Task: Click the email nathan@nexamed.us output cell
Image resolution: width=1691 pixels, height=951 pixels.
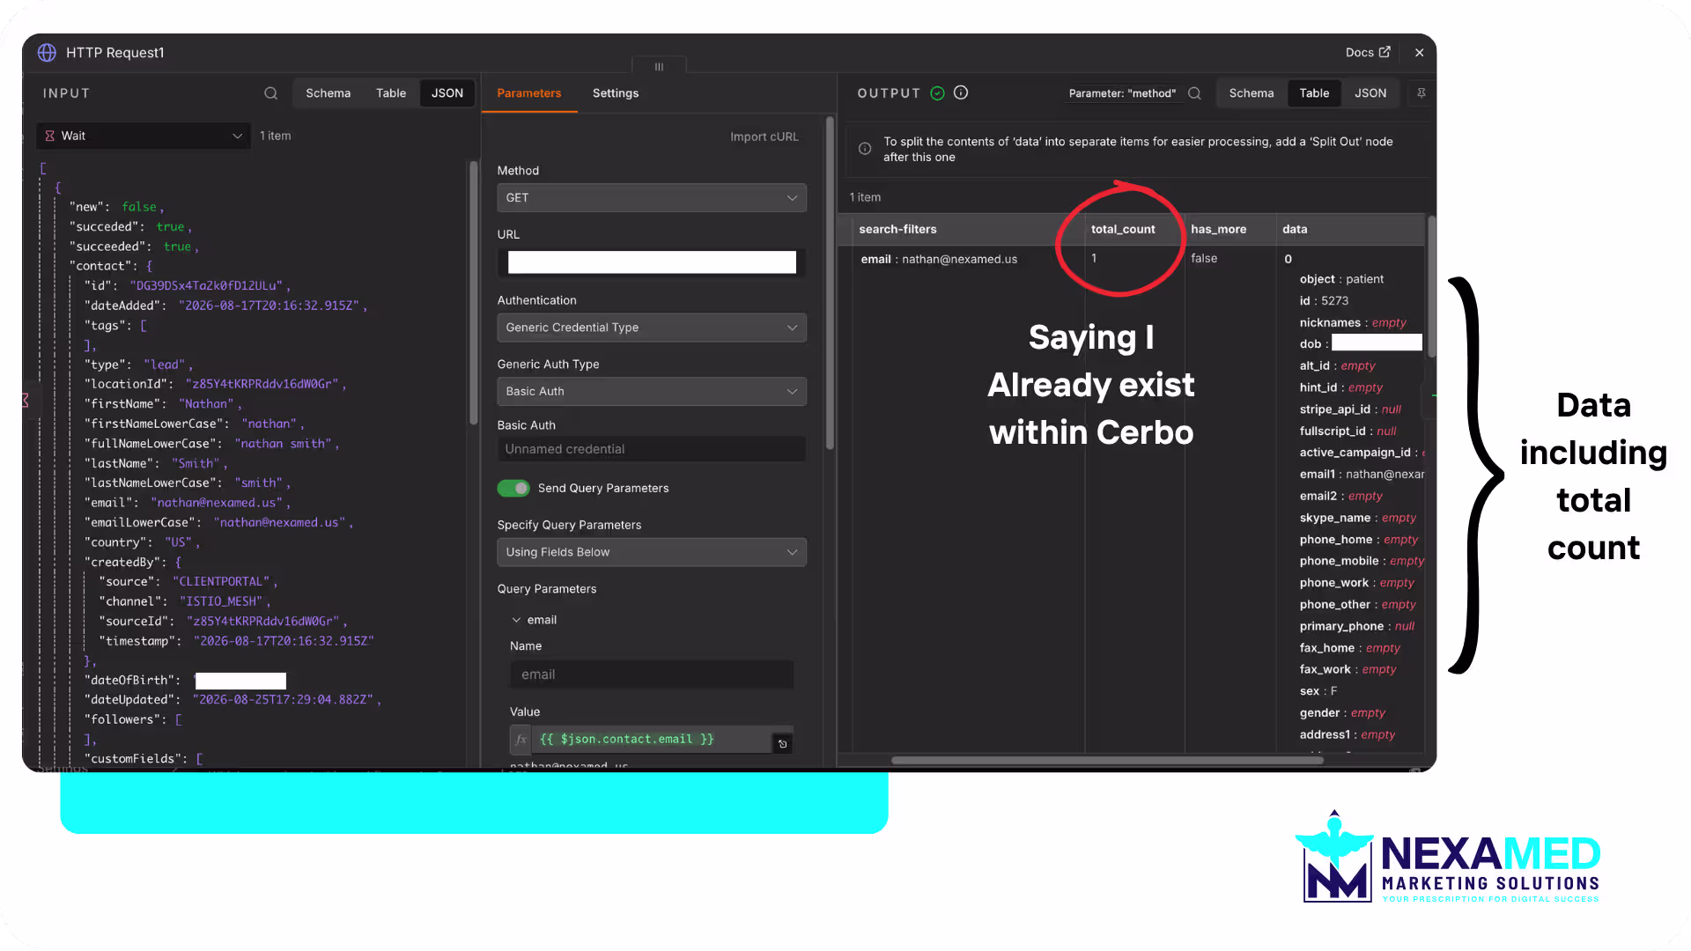Action: coord(939,259)
